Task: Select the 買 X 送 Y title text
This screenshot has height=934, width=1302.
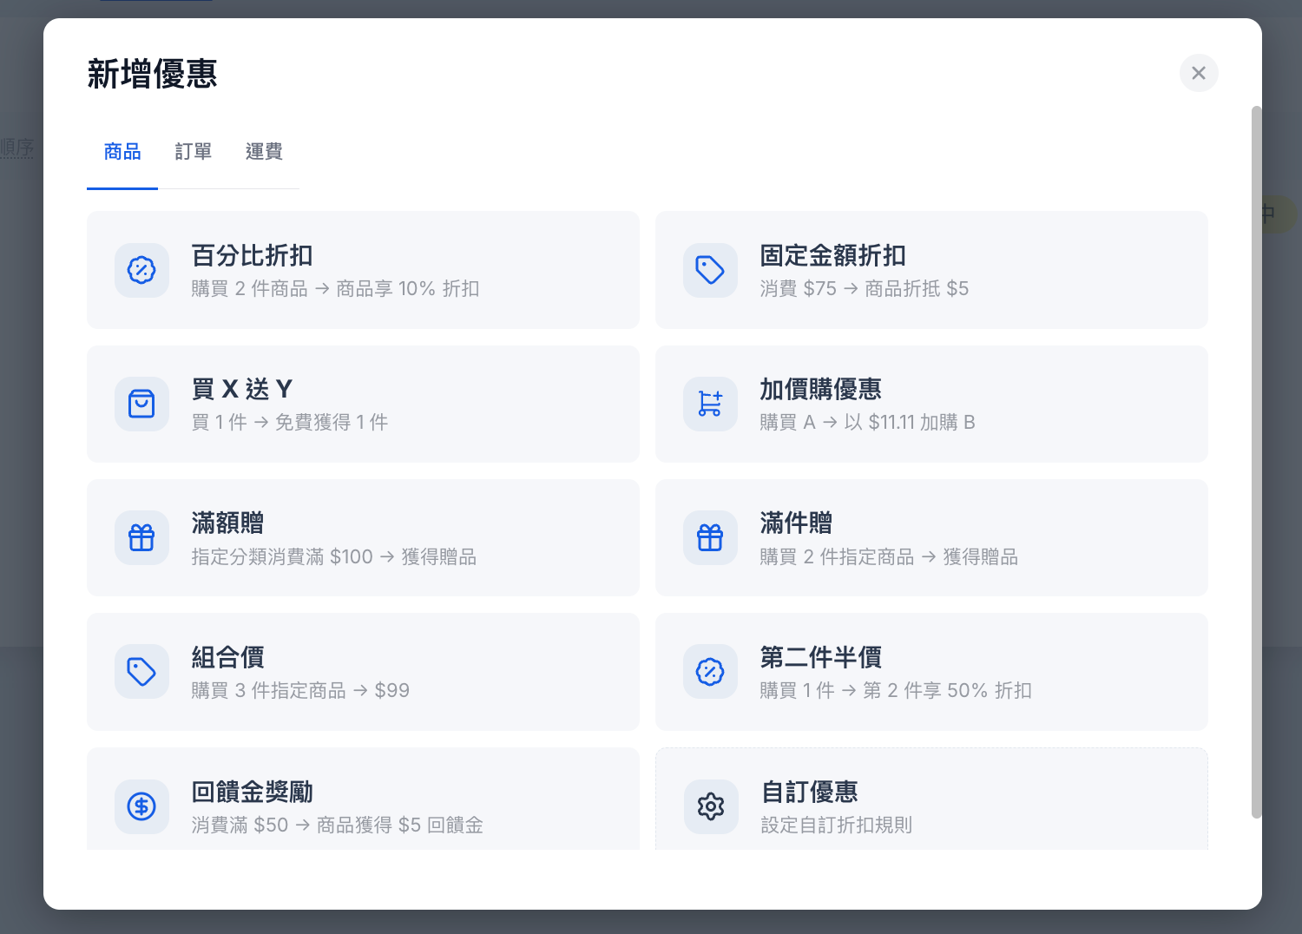Action: 242,389
